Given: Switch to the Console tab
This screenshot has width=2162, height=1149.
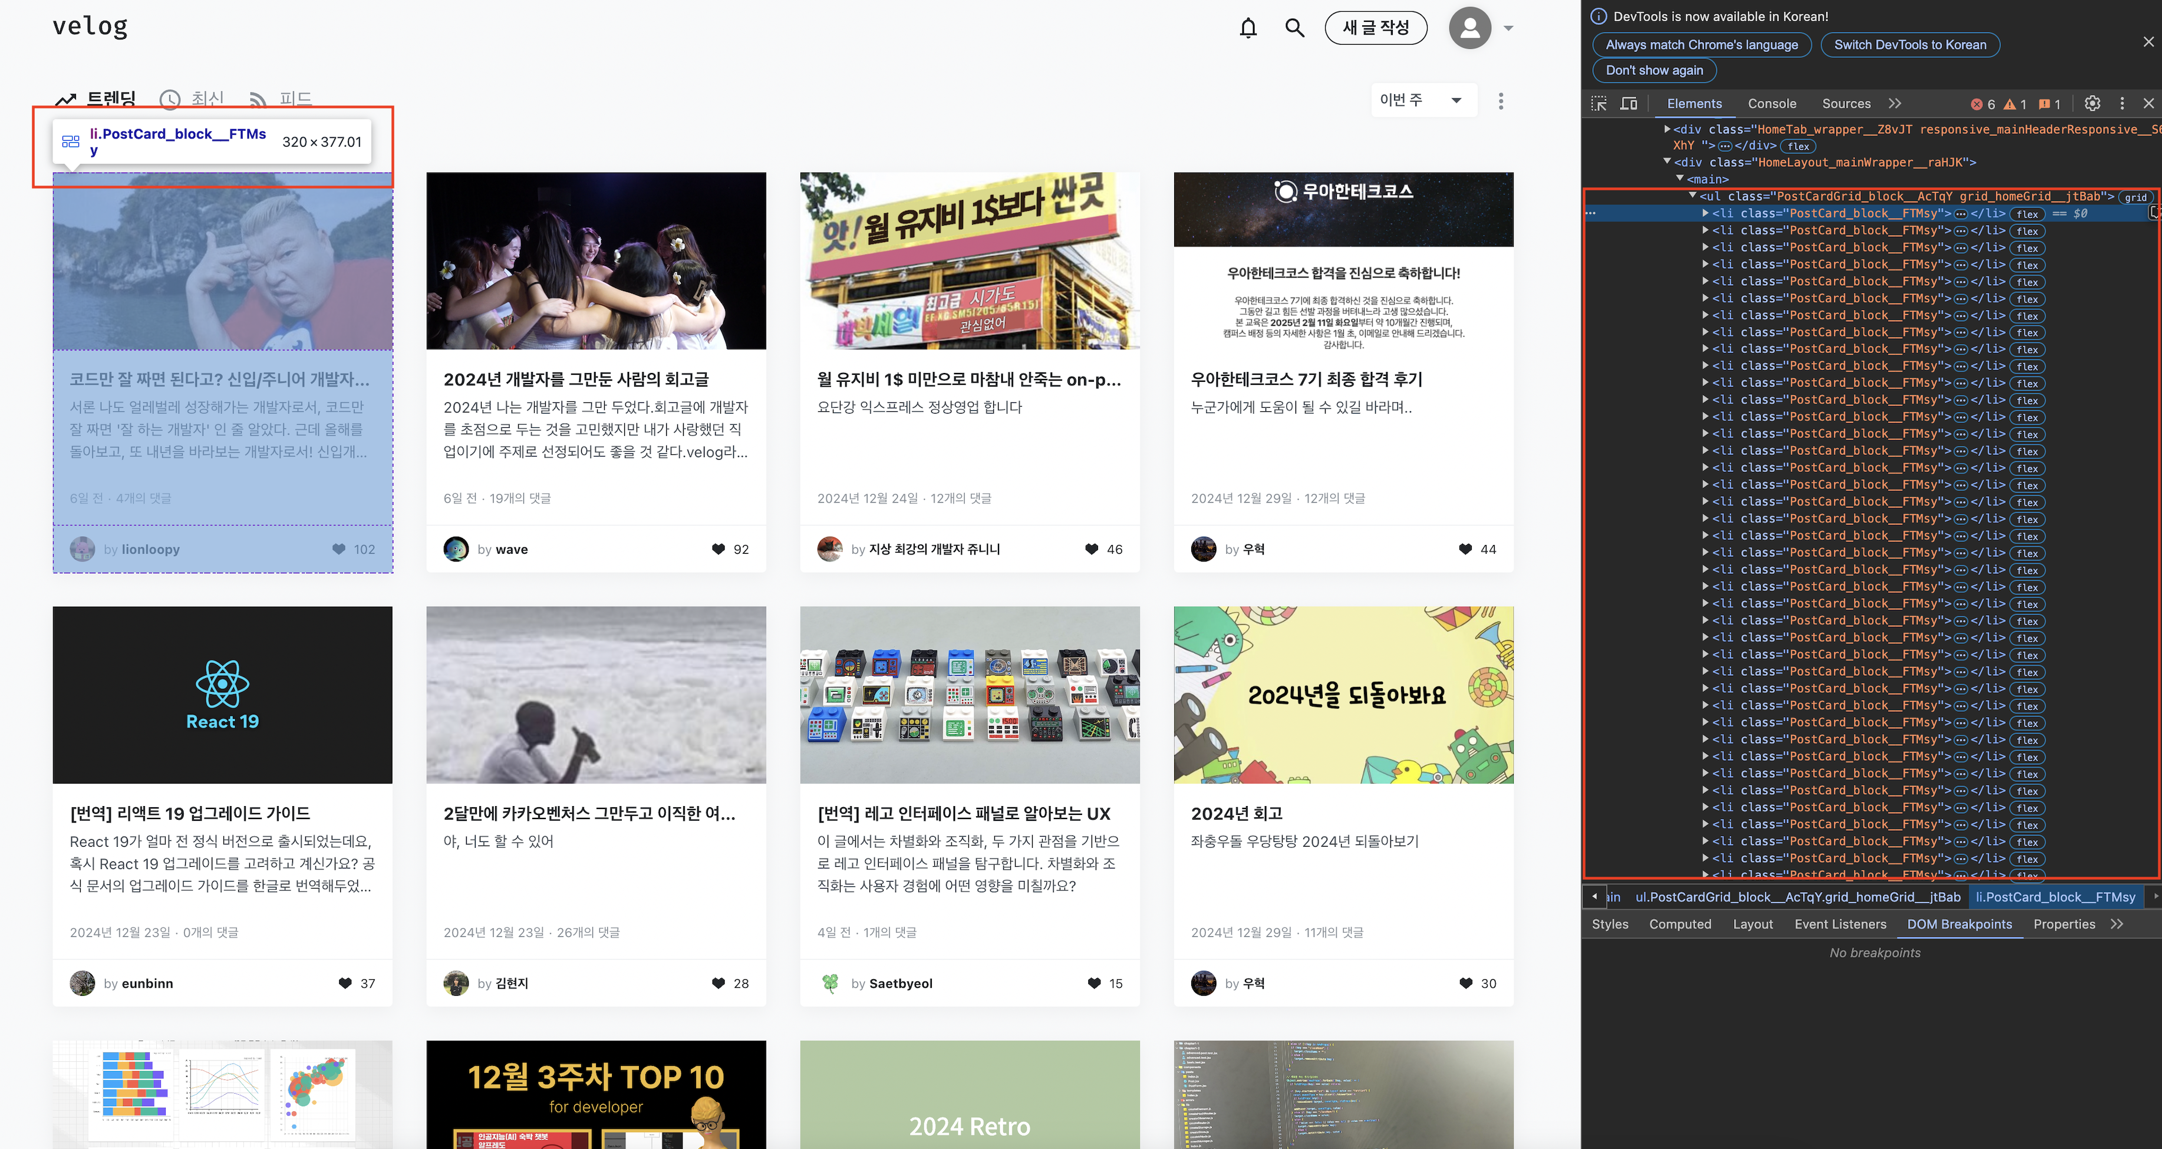Looking at the screenshot, I should [x=1772, y=103].
